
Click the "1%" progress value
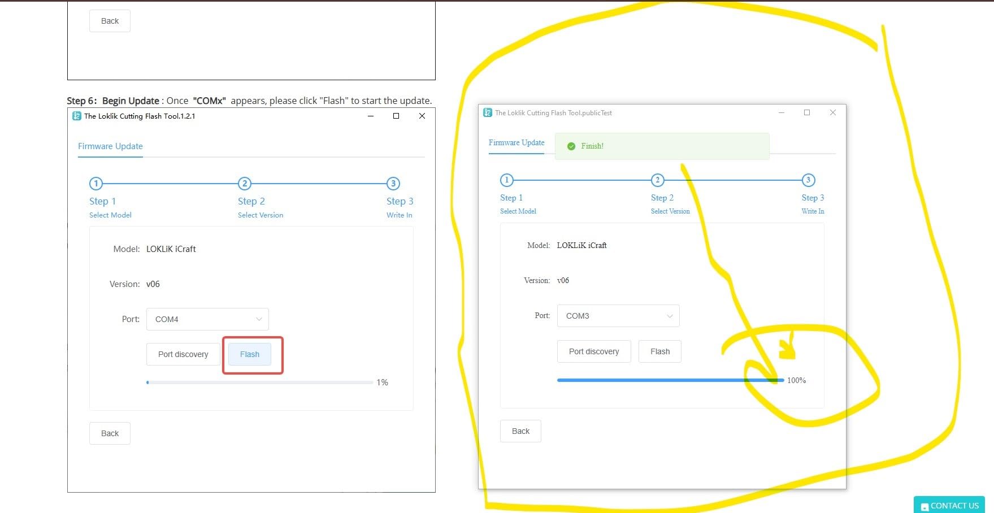pyautogui.click(x=383, y=382)
